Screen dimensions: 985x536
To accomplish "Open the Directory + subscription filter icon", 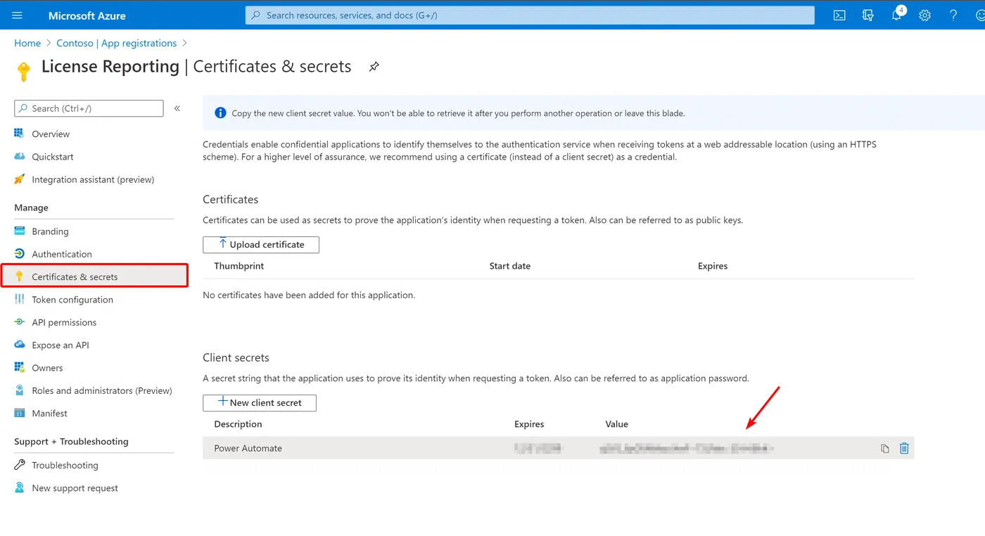I will click(868, 15).
